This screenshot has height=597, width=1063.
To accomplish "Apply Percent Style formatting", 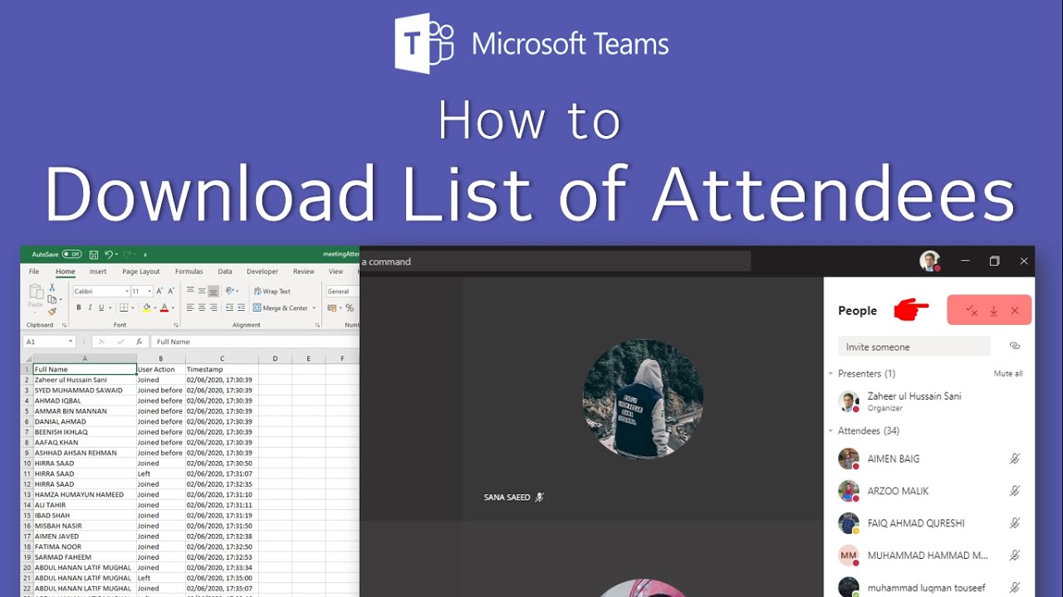I will coord(350,308).
